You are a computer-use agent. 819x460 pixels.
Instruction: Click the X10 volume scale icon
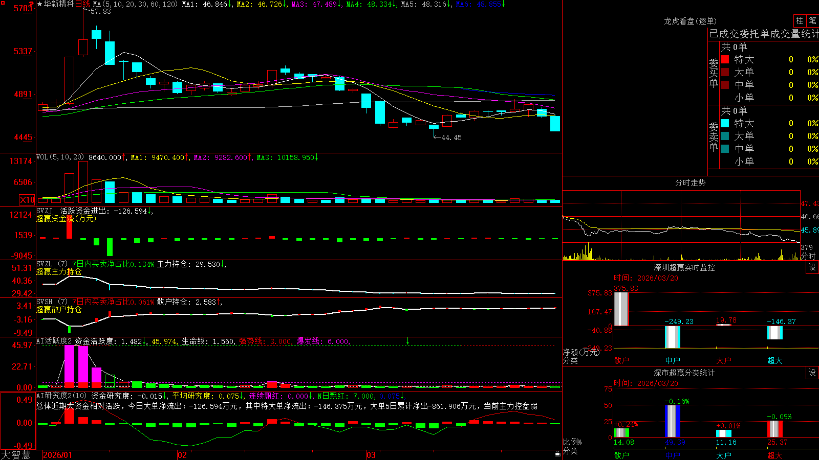[x=27, y=200]
